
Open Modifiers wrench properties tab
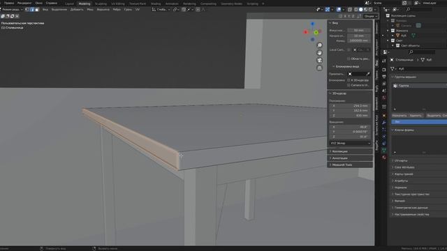coord(384,123)
